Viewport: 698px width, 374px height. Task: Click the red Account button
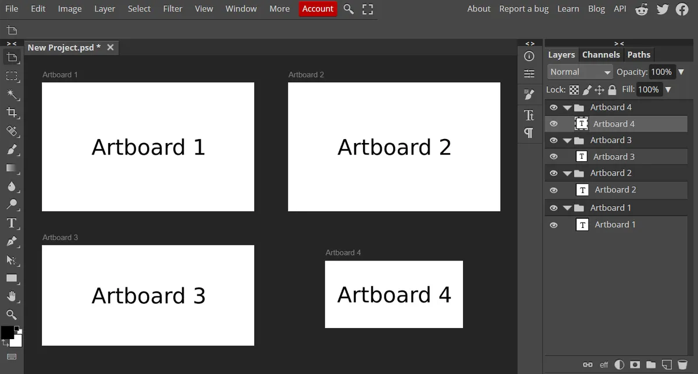318,9
